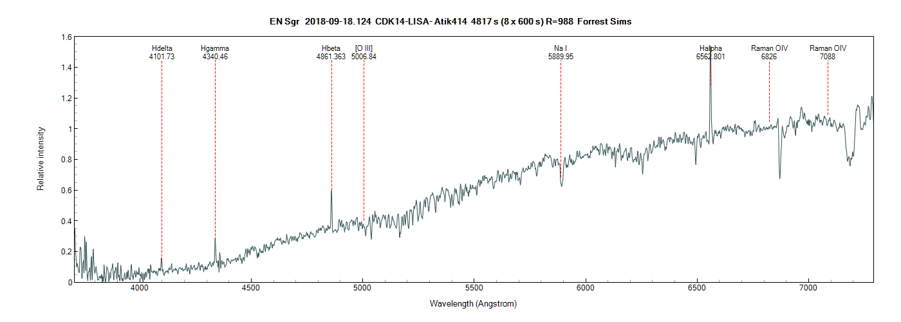Screen dimensions: 901x322
Task: Select the Hgamma 4340.46 line label
Action: pyautogui.click(x=215, y=53)
